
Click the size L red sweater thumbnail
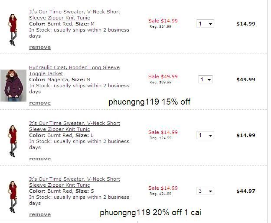[x=12, y=141]
